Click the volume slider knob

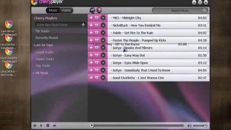pyautogui.click(x=206, y=126)
